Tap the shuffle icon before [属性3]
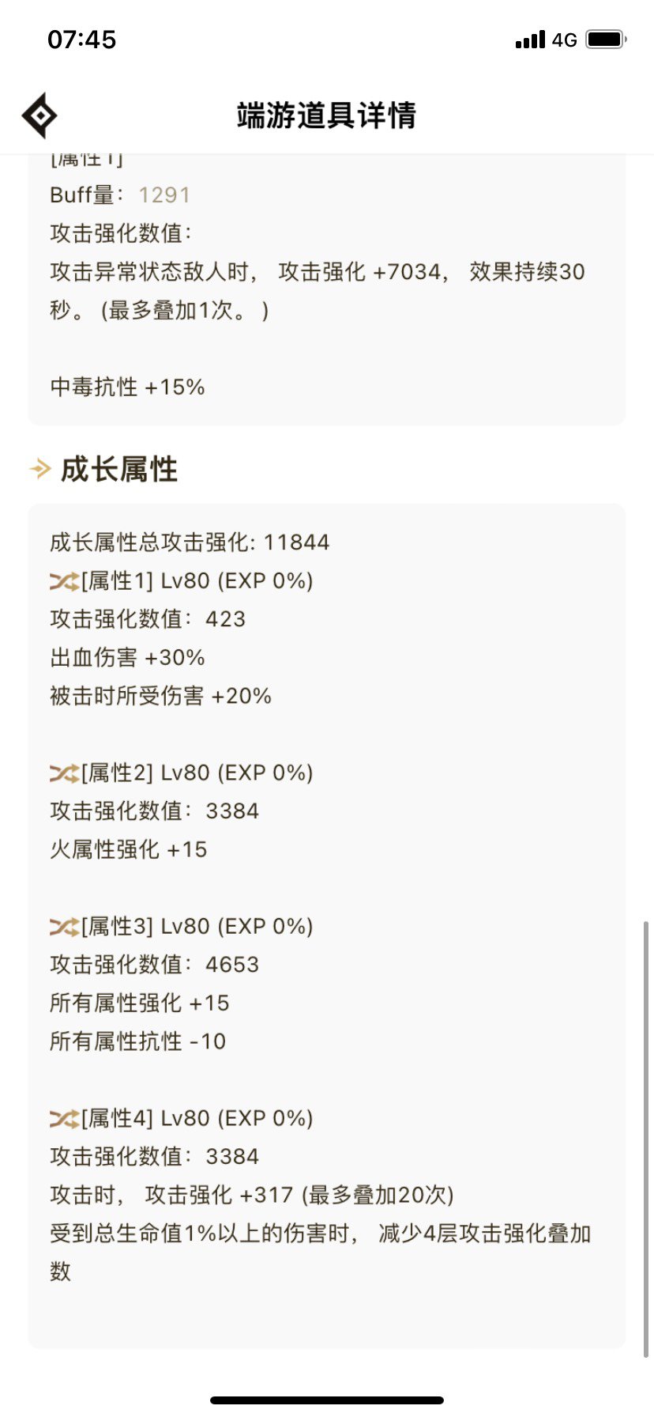The image size is (654, 1417). pos(62,926)
